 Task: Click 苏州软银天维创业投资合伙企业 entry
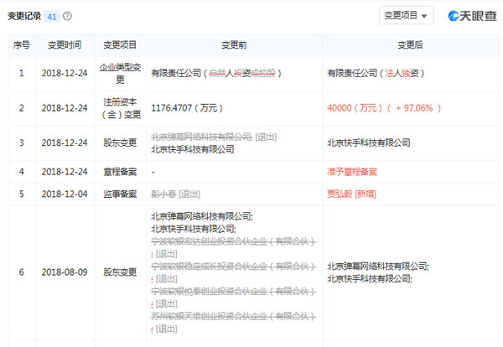pos(234,323)
